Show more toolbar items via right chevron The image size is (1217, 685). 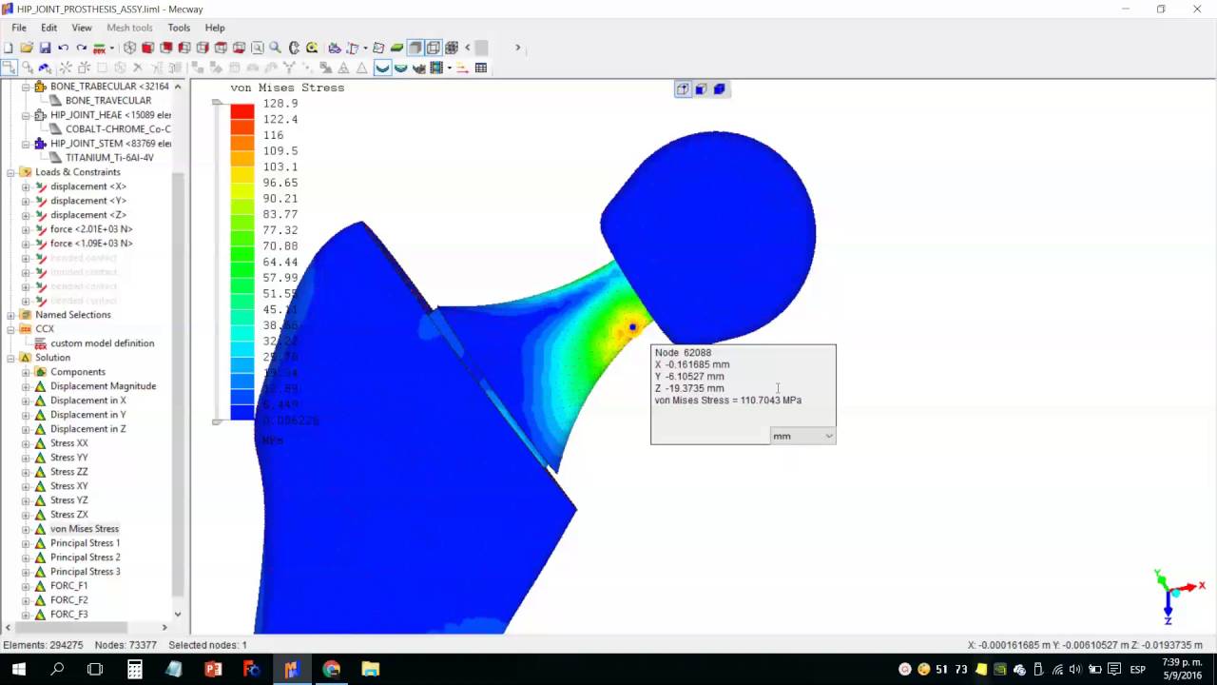tap(517, 48)
